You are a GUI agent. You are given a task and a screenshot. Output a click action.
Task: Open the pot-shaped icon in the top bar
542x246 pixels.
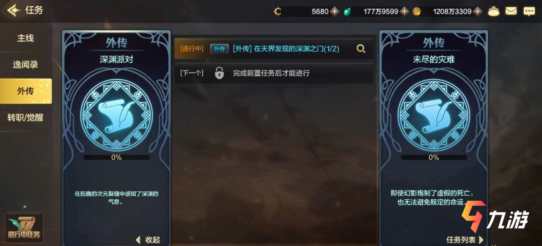494,11
